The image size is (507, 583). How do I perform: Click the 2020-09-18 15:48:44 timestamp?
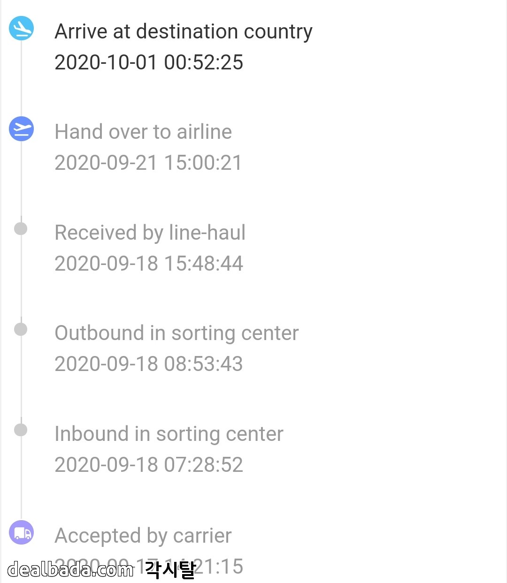point(149,263)
